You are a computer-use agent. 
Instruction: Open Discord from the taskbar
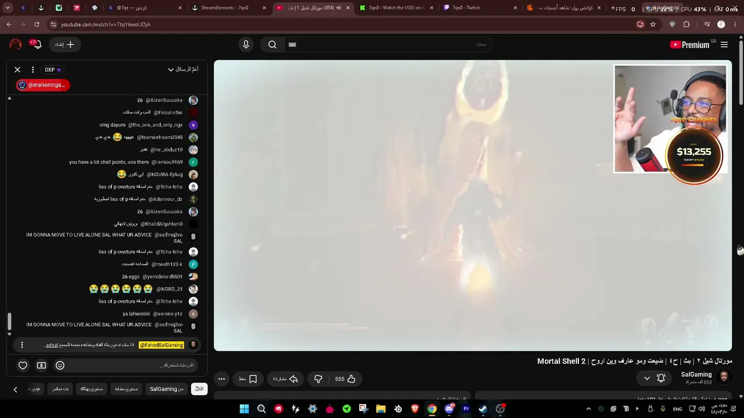tap(449, 409)
